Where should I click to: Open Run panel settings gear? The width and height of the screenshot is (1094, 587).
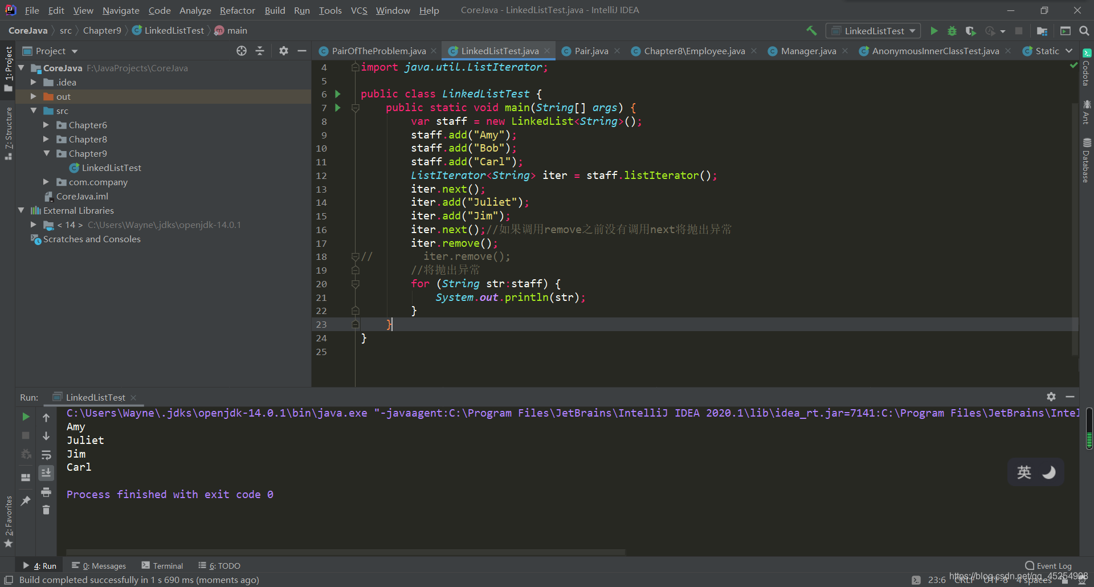pyautogui.click(x=1051, y=397)
